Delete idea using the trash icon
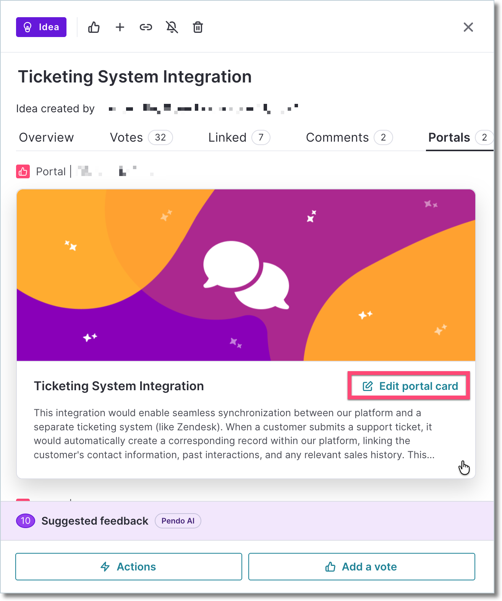This screenshot has width=502, height=601. [x=198, y=27]
